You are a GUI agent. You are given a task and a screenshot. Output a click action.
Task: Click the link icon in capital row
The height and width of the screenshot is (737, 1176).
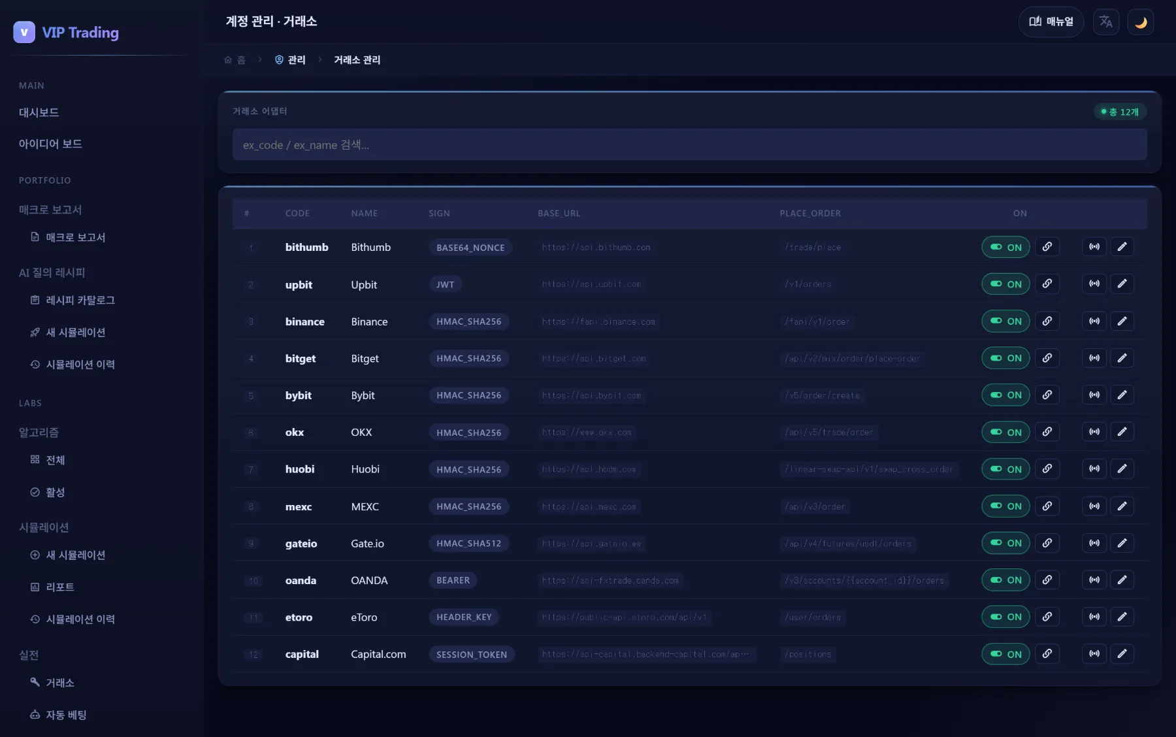pyautogui.click(x=1047, y=654)
